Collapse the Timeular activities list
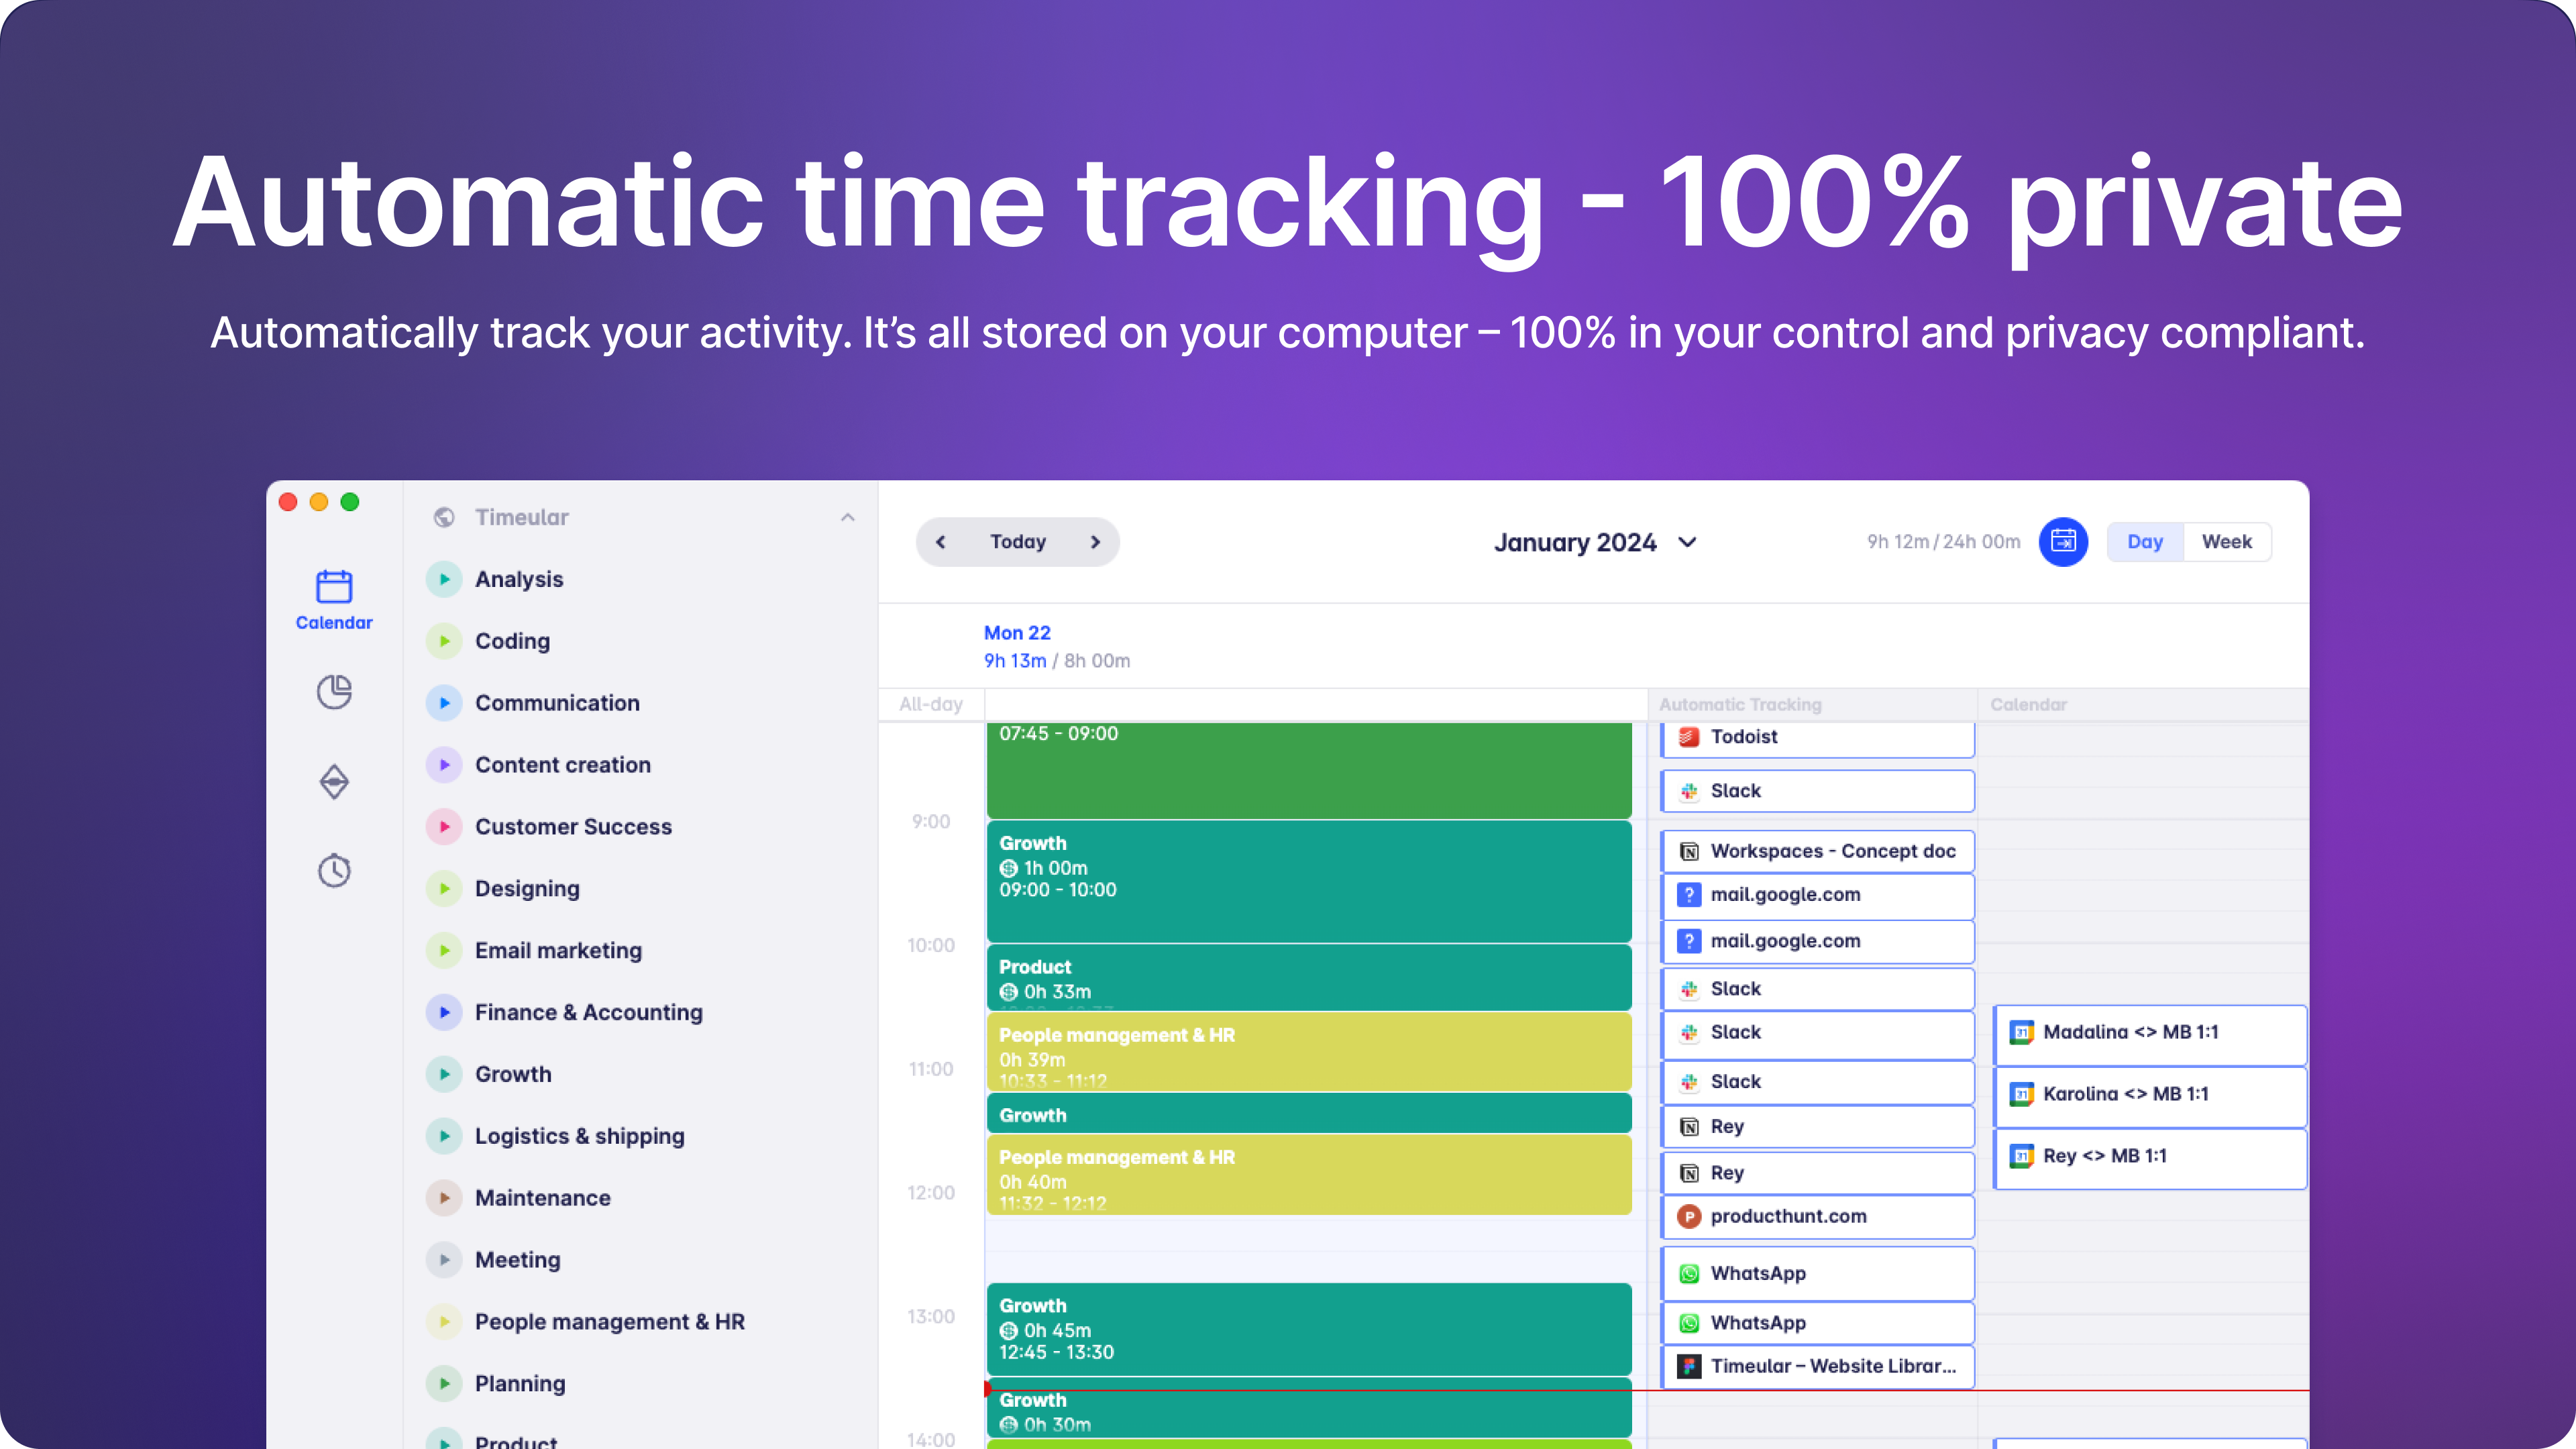2576x1449 pixels. tap(847, 517)
